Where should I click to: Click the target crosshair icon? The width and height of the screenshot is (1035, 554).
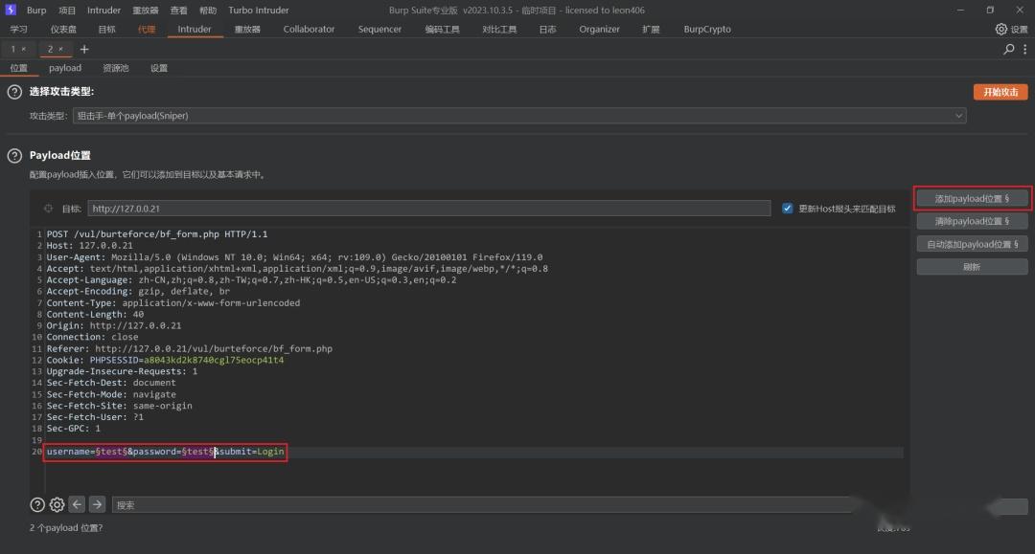pos(48,209)
